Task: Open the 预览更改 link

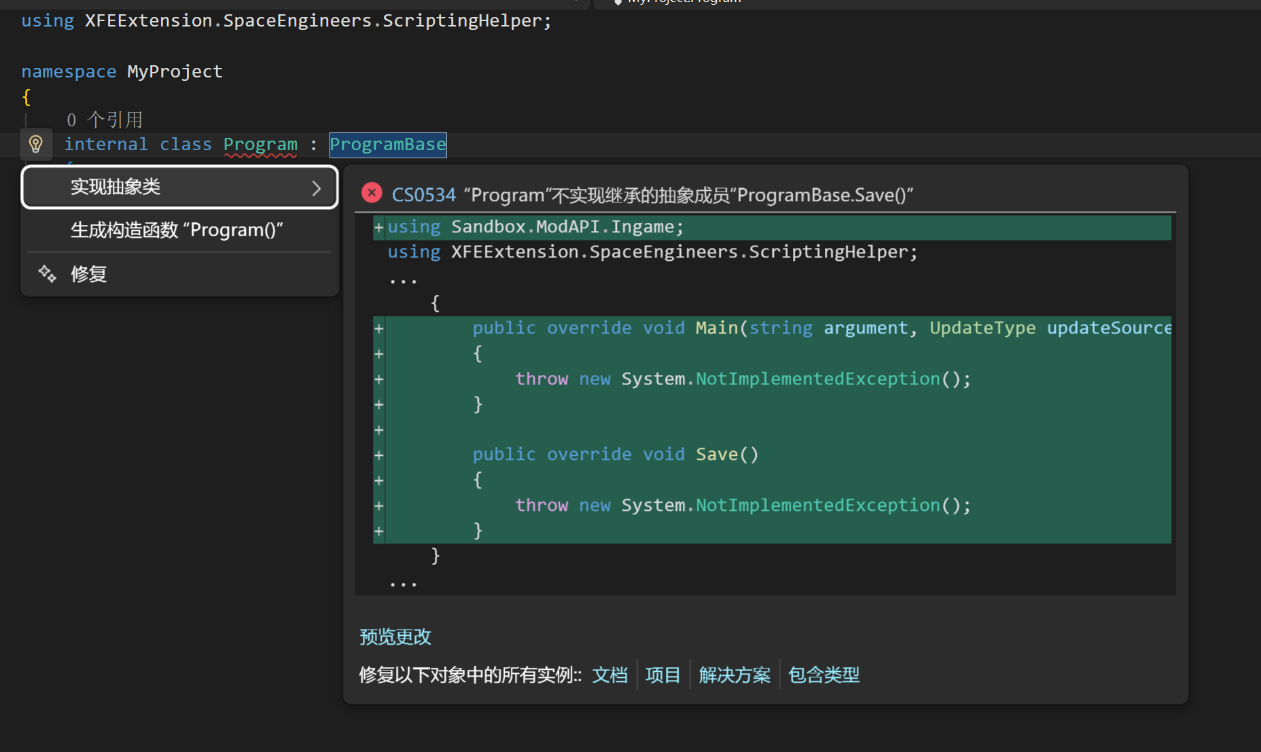Action: click(x=395, y=637)
